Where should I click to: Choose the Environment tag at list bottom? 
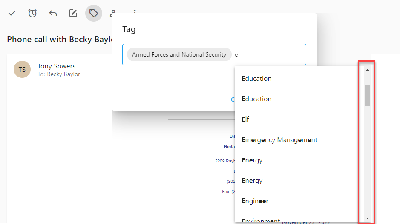[x=260, y=220]
